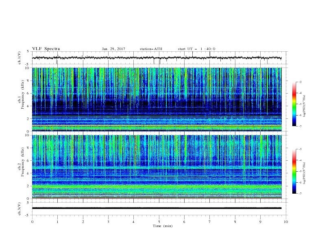This screenshot has width=322, height=249.
Task: Click the ch.2 spectrogram plot
Action: point(157,167)
